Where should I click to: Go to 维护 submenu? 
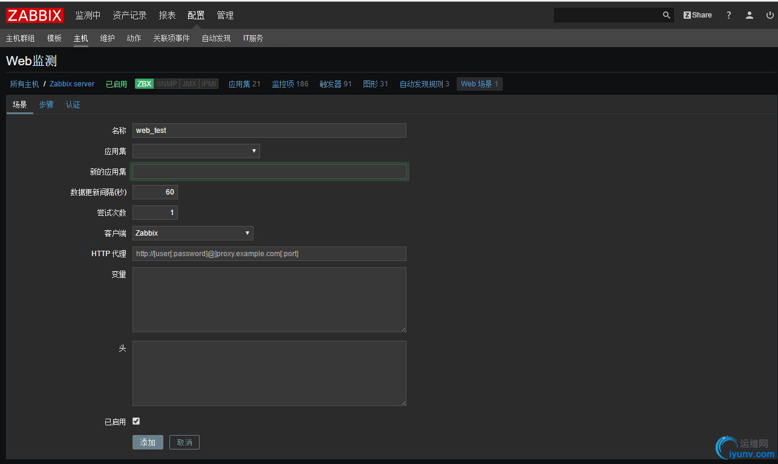[107, 38]
